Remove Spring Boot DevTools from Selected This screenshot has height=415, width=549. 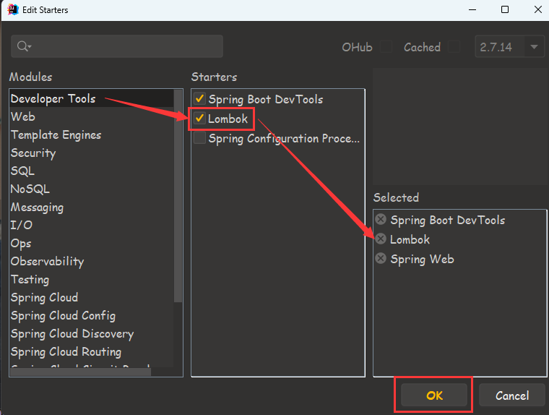pyautogui.click(x=381, y=219)
